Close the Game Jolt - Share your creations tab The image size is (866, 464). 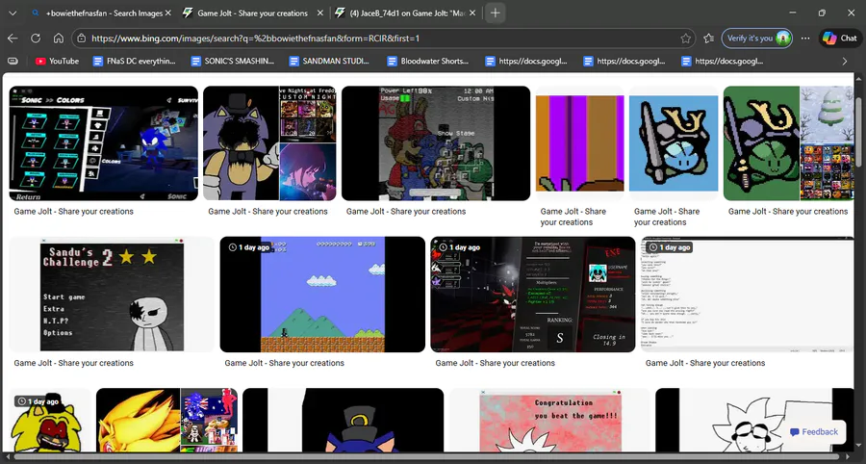tap(320, 13)
